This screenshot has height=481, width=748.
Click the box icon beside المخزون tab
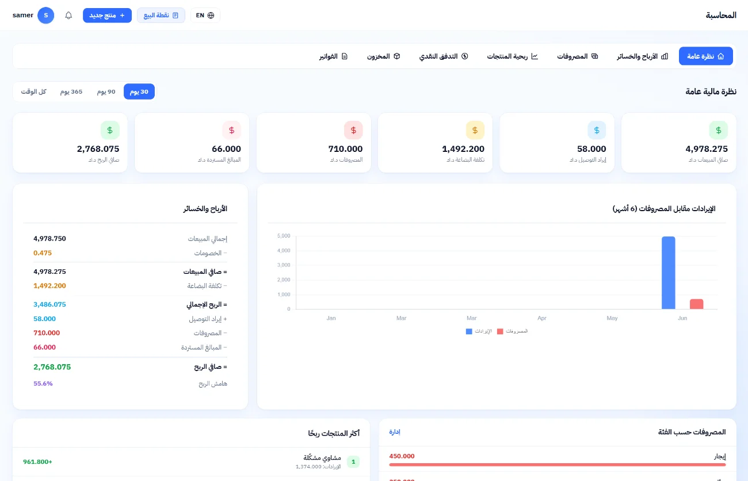coord(396,56)
